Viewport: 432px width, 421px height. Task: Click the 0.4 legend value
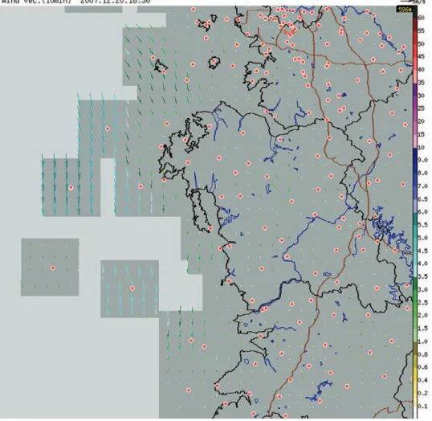[422, 380]
